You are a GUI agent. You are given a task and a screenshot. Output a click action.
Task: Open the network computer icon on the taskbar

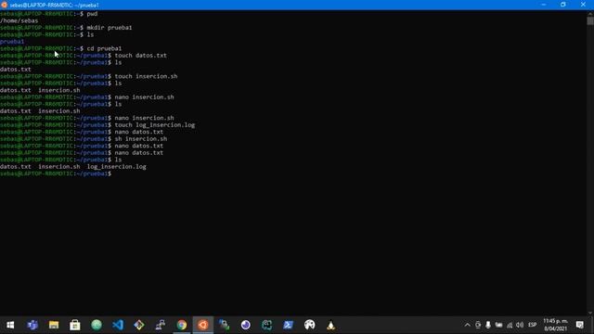coord(161,325)
